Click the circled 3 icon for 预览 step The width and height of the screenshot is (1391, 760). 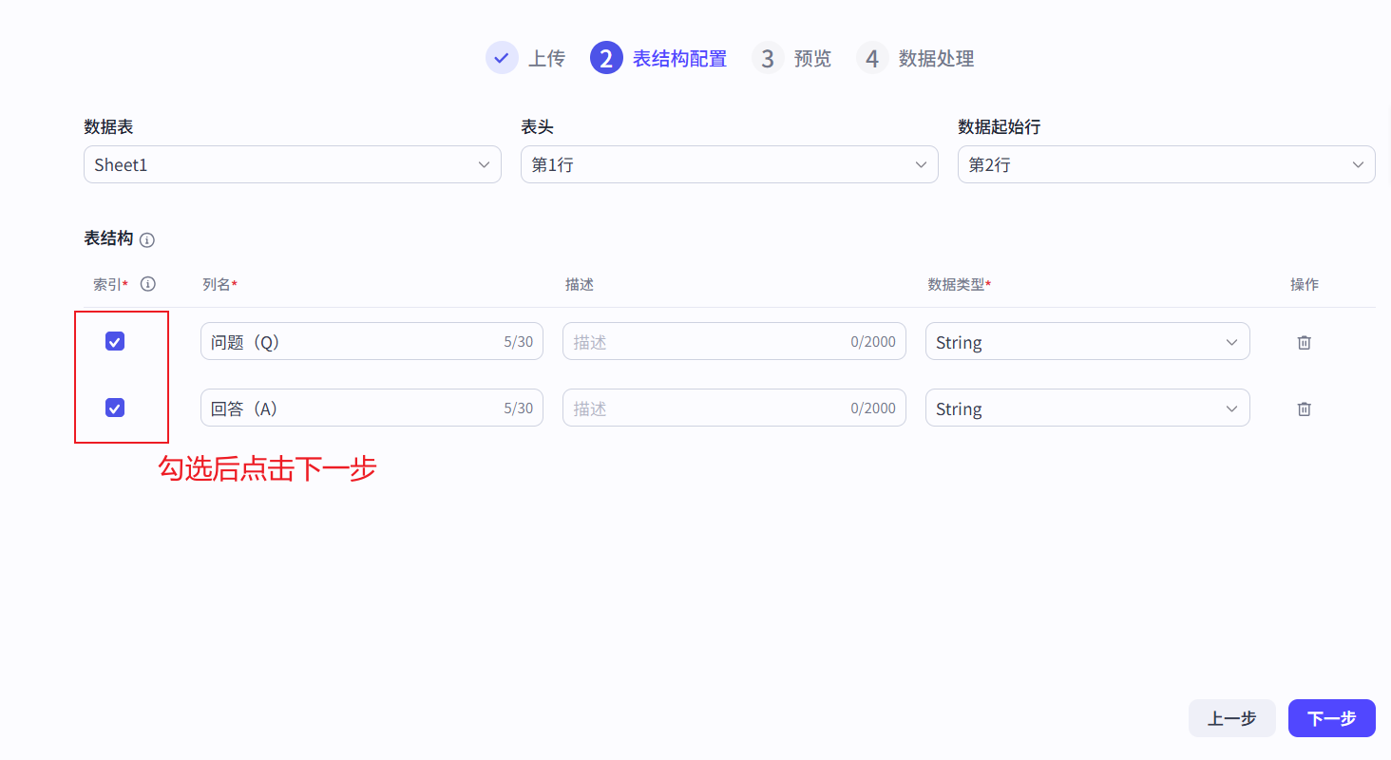[768, 58]
